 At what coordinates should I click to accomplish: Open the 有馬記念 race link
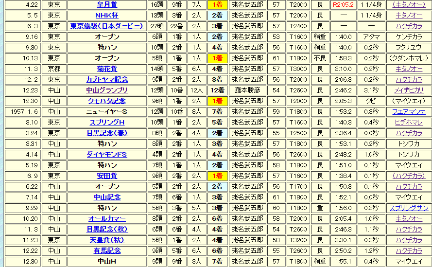tap(107, 251)
